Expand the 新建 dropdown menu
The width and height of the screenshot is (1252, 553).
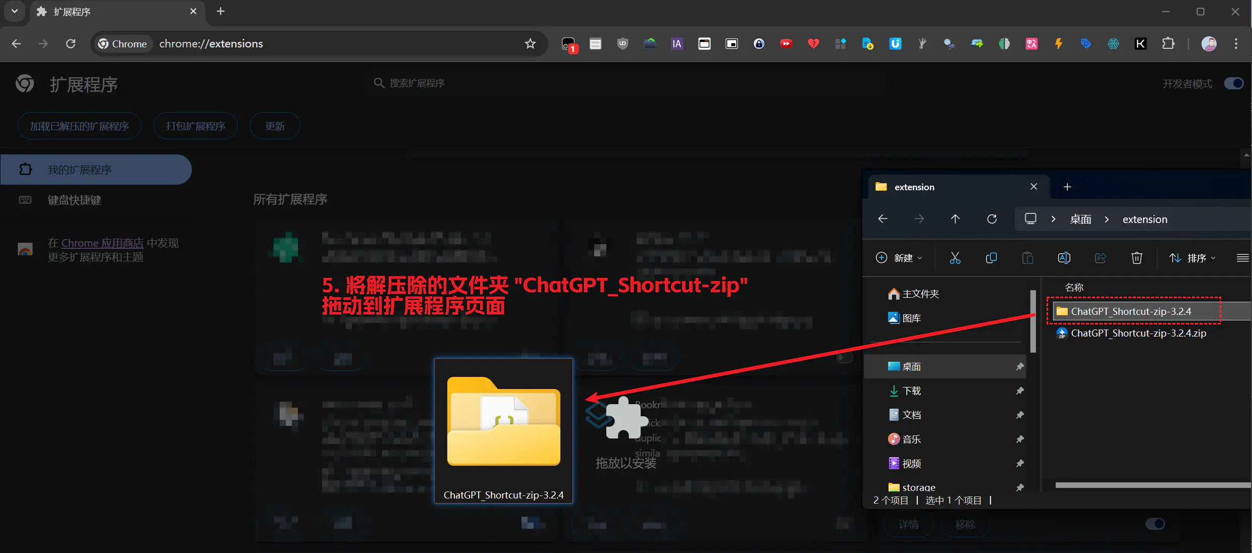click(899, 258)
